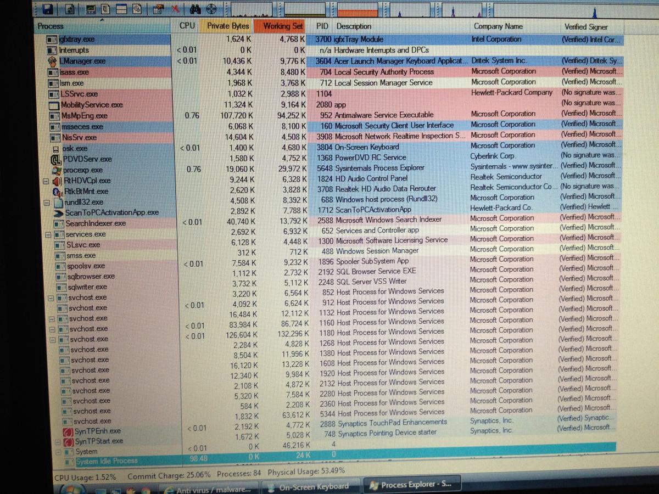
Task: Click the MobilityService.exe window icon
Action: coord(53,105)
